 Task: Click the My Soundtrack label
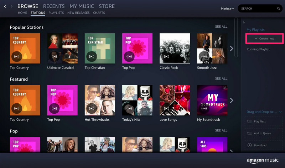click(208, 120)
